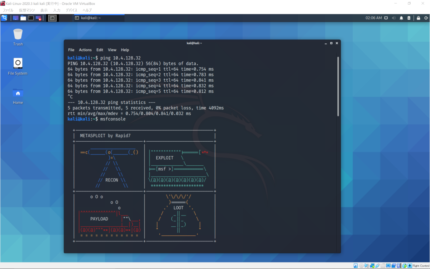
Task: Click VirtualBox mouse integration status icon
Action: [x=405, y=266]
